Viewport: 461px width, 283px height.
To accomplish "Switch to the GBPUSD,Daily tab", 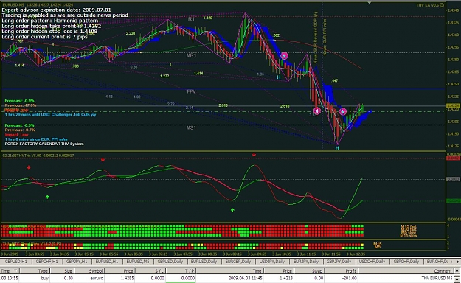I will click(x=170, y=261).
